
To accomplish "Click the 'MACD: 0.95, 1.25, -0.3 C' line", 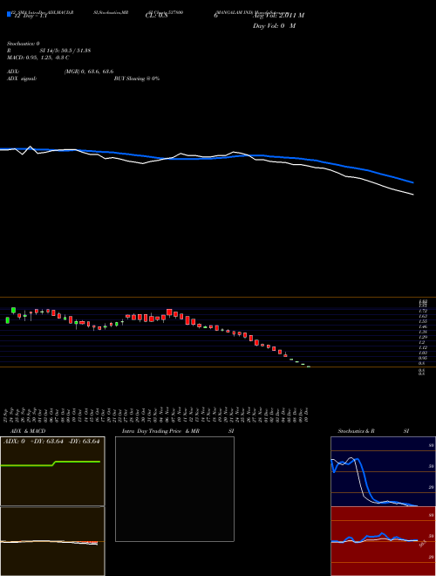I will click(38, 58).
